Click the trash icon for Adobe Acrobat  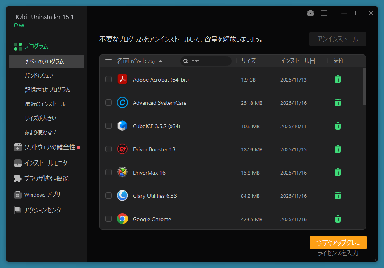point(337,80)
